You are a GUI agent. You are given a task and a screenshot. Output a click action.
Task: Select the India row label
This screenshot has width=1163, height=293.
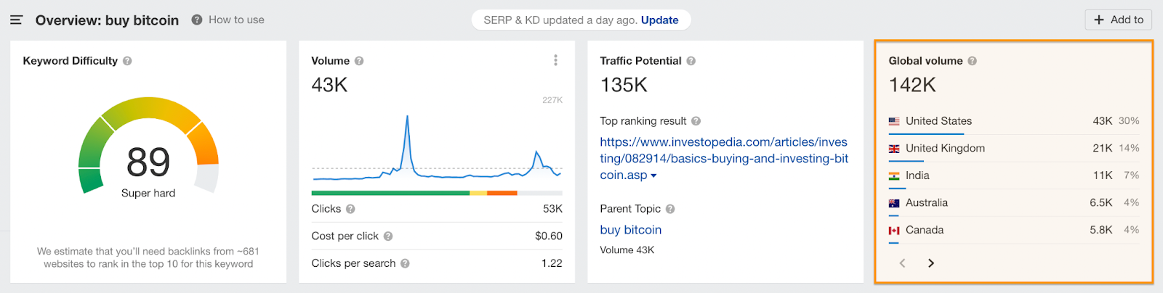pos(917,176)
